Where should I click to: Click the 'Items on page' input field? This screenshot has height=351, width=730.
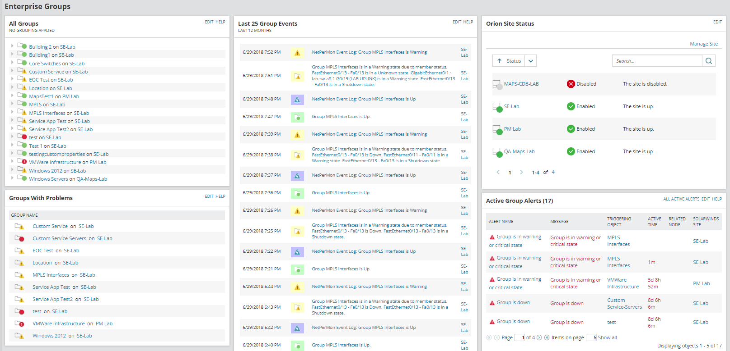(591, 337)
